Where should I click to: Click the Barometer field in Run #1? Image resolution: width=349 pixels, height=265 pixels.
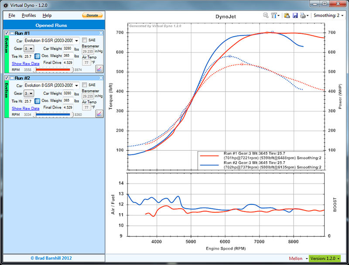88,51
